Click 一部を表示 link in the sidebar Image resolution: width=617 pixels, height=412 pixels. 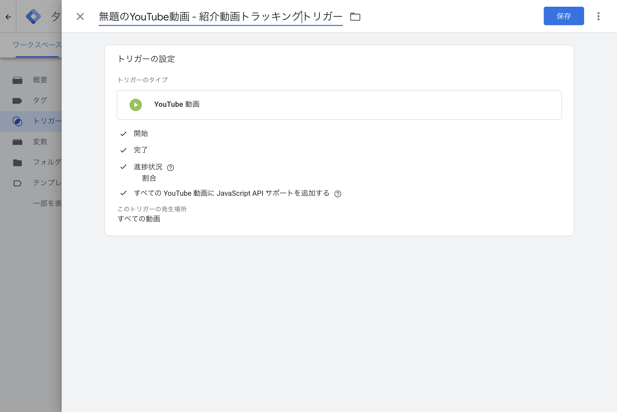47,203
